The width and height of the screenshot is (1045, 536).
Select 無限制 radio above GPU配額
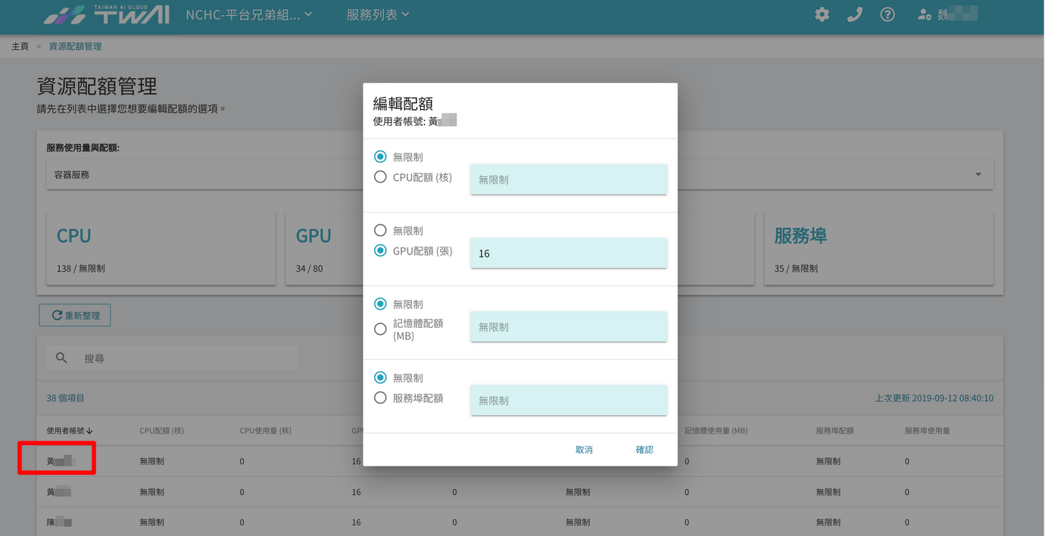[381, 230]
